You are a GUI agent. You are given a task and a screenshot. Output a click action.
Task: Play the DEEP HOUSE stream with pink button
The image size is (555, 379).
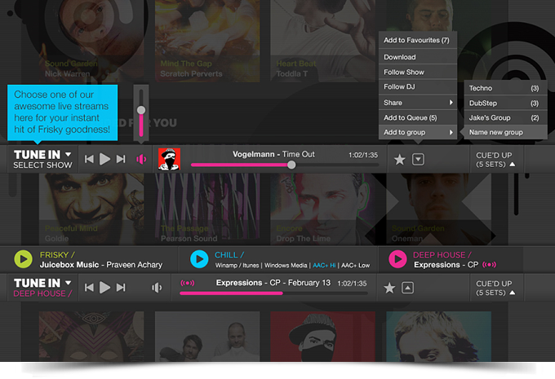coord(397,259)
